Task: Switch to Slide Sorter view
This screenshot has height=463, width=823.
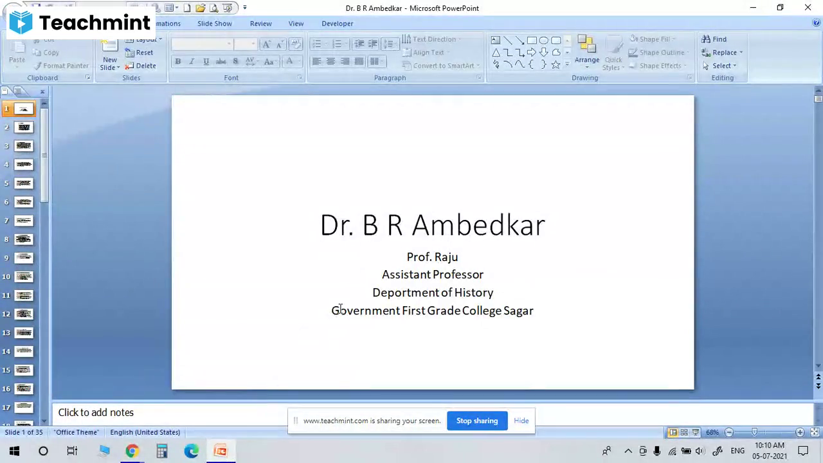Action: [x=684, y=432]
